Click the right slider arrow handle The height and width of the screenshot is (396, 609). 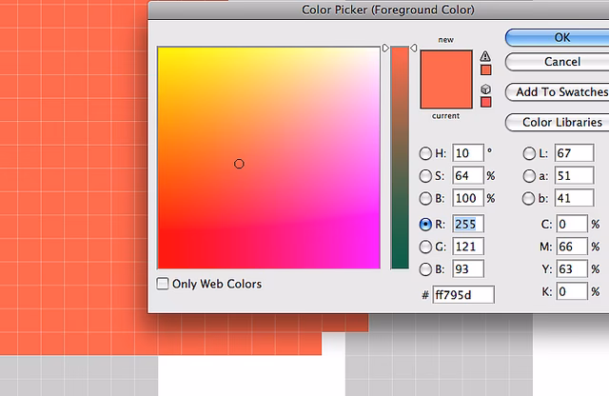tap(414, 48)
